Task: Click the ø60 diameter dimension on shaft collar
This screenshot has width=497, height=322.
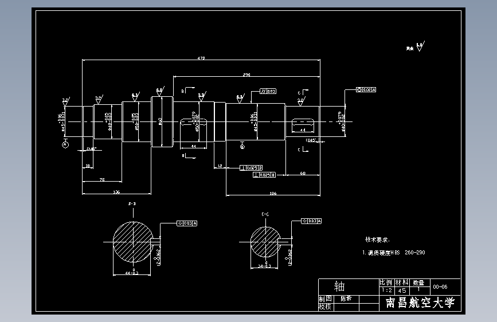Action: click(160, 121)
